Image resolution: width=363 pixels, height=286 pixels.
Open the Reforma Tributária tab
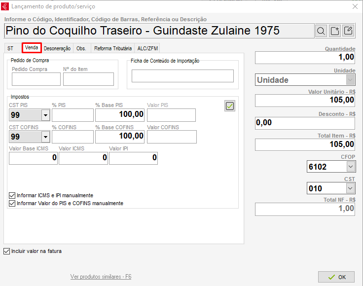[x=113, y=48]
